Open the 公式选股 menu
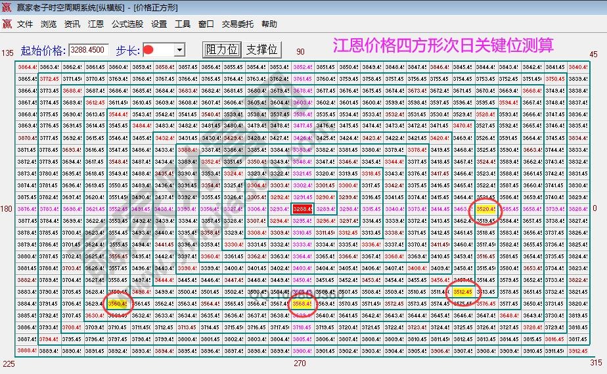This screenshot has height=374, width=607. (x=127, y=24)
